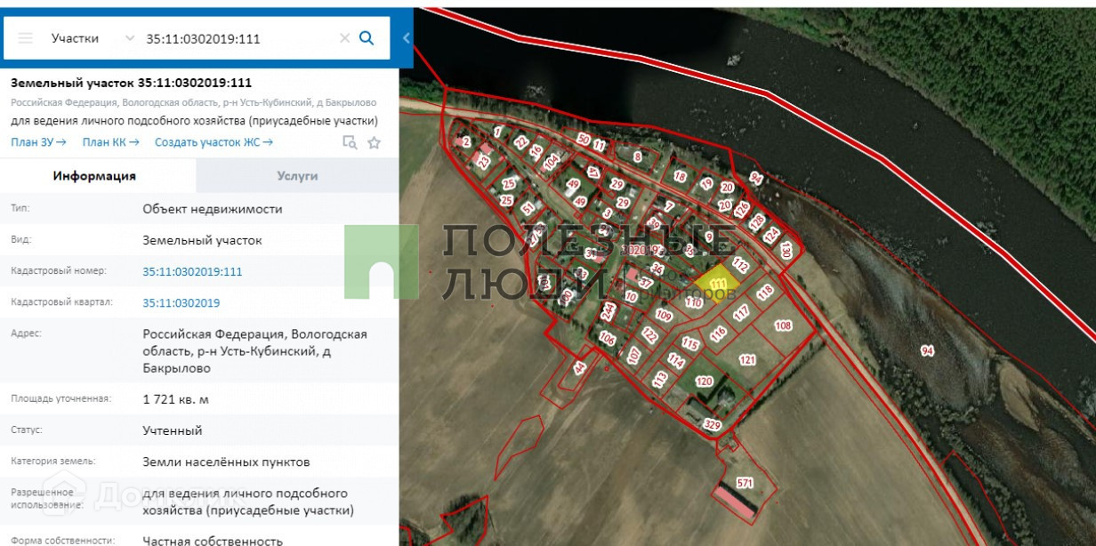
Task: Click the Частная собственность ownership text
Action: point(213,540)
